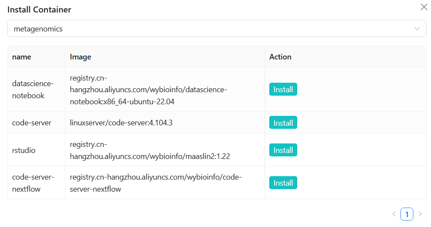Install the code-server-nextflow container

click(283, 183)
